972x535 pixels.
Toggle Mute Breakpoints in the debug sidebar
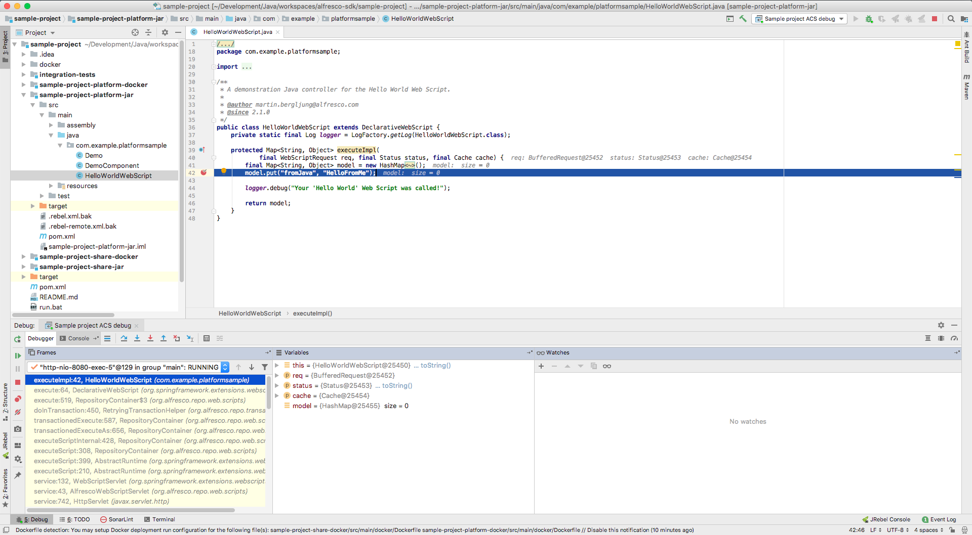point(18,412)
